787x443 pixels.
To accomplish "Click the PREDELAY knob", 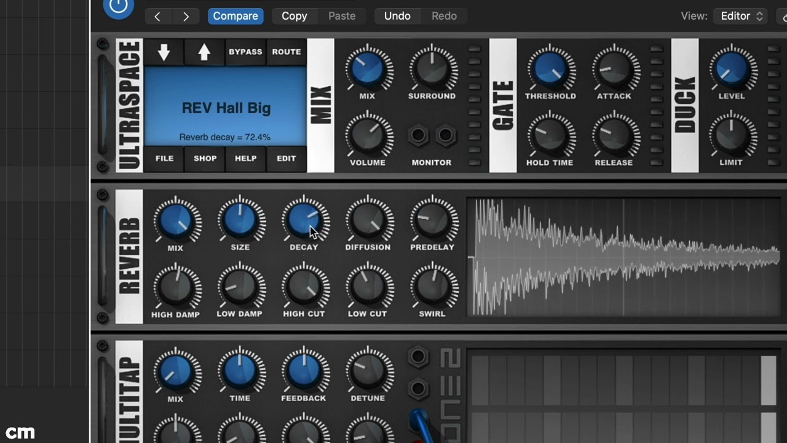I will coord(433,220).
